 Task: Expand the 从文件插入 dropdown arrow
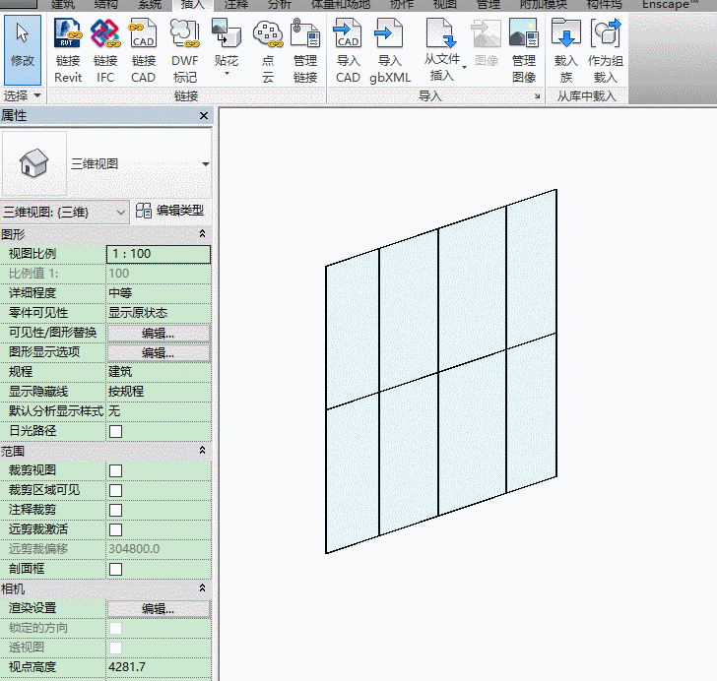(464, 67)
